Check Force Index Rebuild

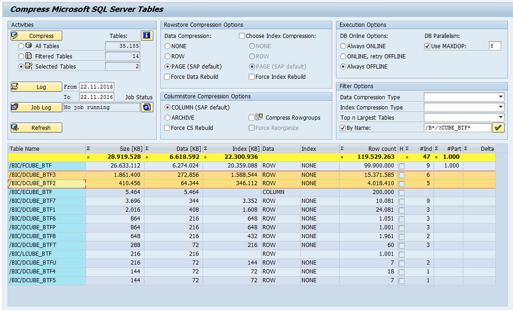pos(252,77)
